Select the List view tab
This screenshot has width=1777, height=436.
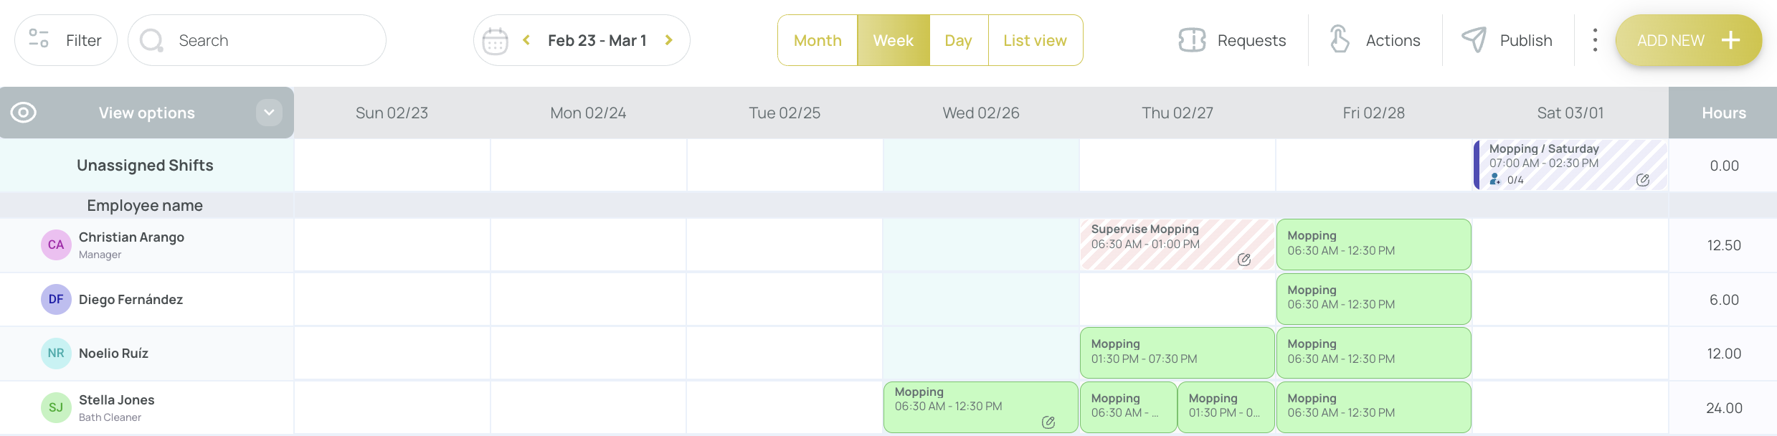(1035, 40)
